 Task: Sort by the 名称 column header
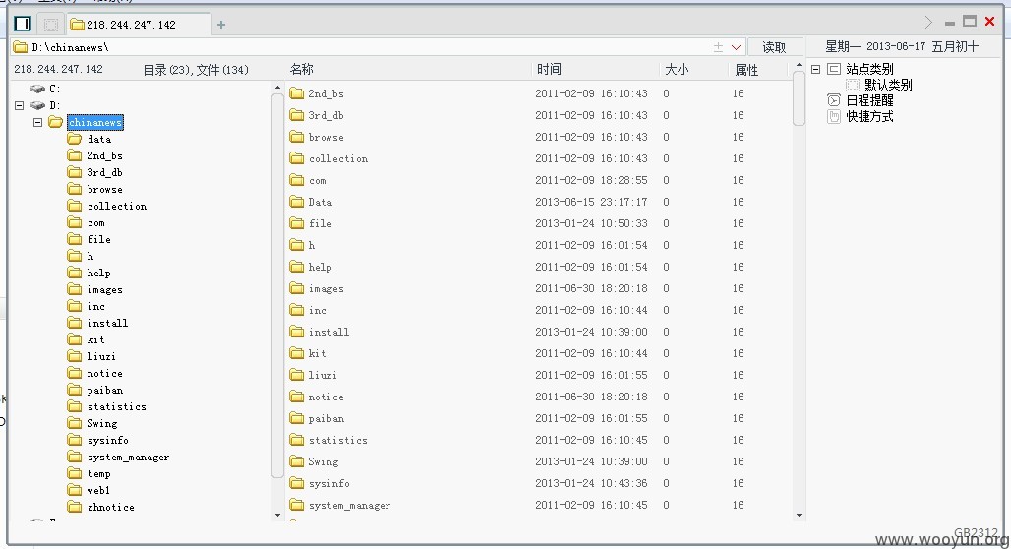[302, 69]
